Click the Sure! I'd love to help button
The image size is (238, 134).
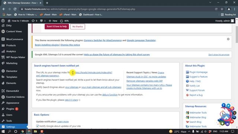57,26
